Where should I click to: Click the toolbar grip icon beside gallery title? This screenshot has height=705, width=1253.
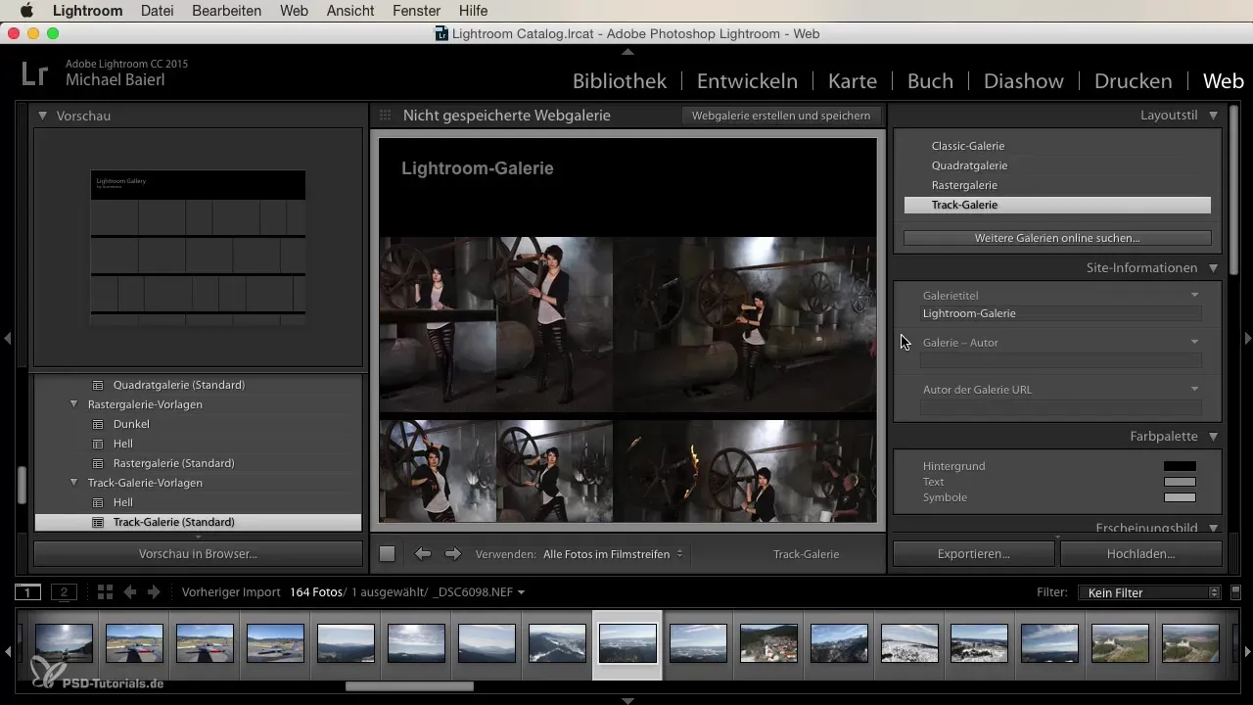pos(386,116)
